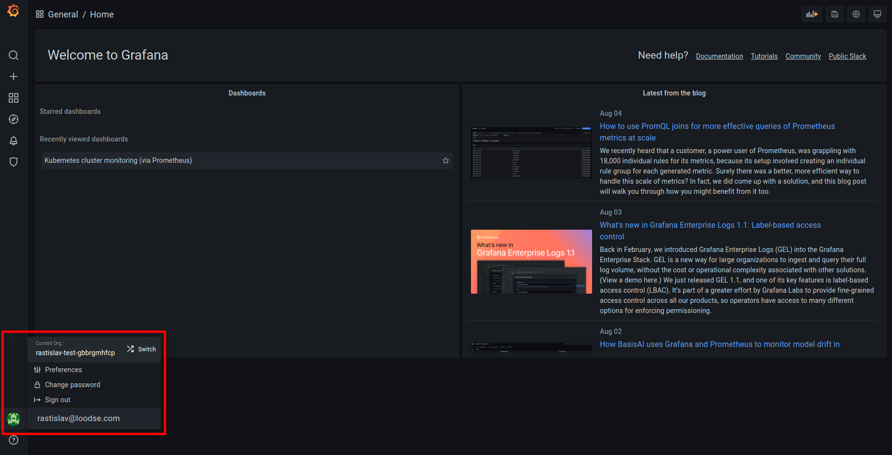Viewport: 892px width, 455px height.
Task: Click the Help question mark icon
Action: pos(13,439)
